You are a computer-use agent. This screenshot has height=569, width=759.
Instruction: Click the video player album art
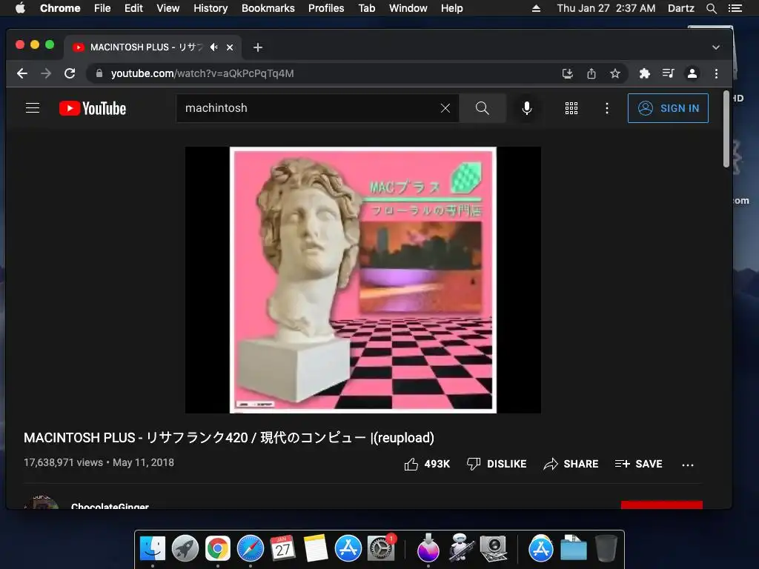click(363, 279)
